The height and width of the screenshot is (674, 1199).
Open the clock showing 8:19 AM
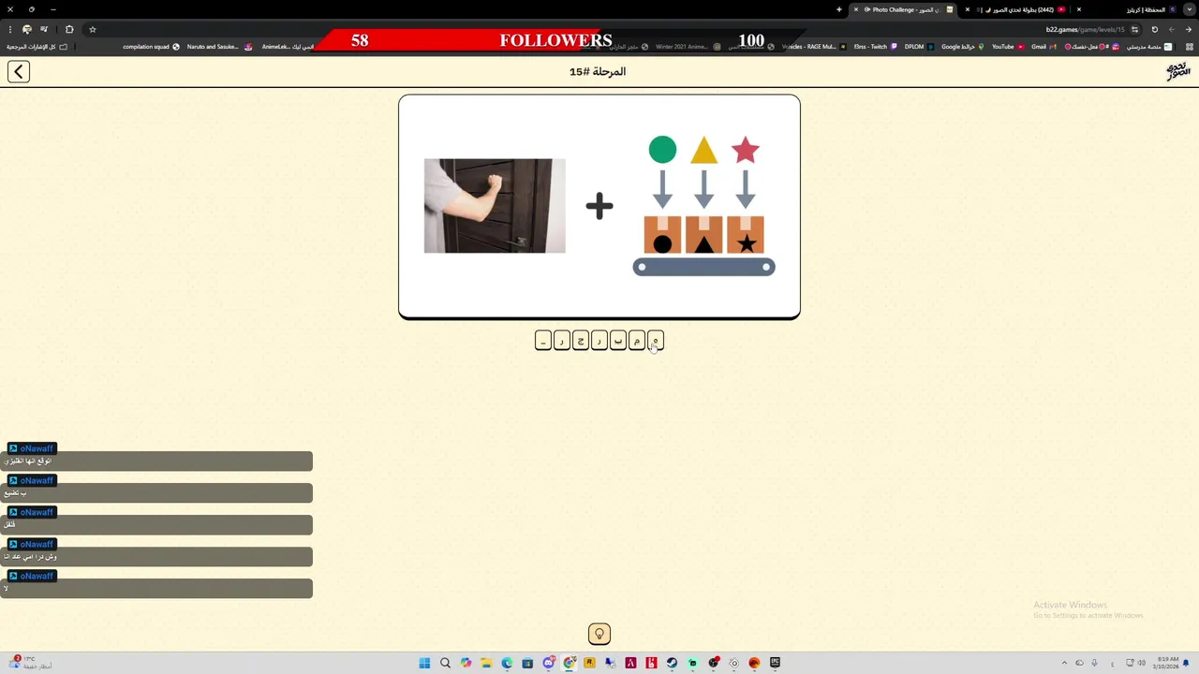point(1167,663)
